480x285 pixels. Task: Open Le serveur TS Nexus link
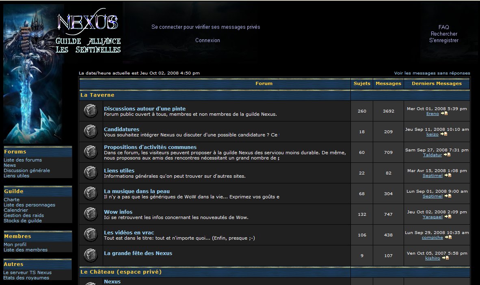28,272
